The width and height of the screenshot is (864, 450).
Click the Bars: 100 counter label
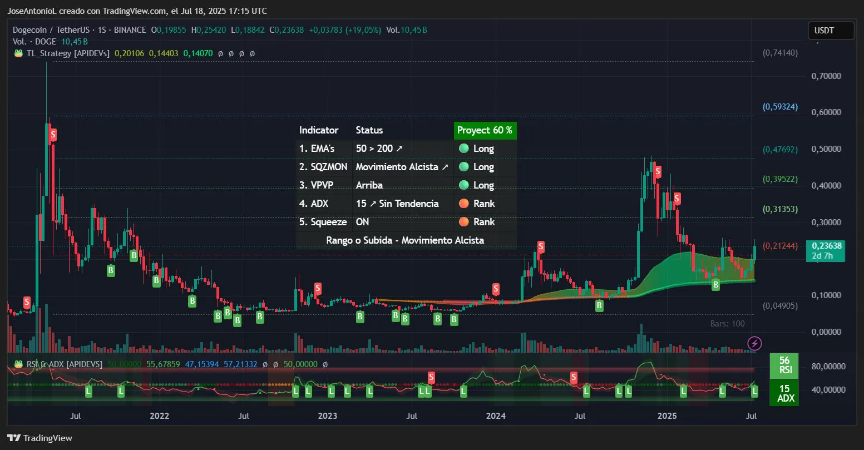pos(728,323)
